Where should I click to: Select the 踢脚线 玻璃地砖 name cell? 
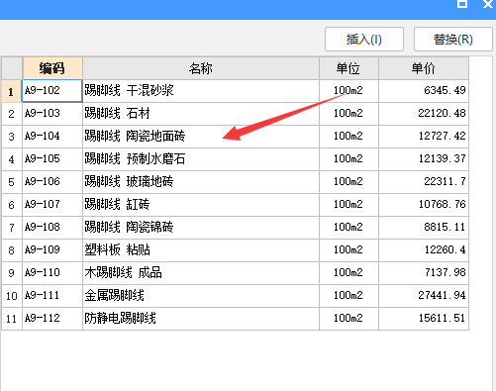(201, 182)
